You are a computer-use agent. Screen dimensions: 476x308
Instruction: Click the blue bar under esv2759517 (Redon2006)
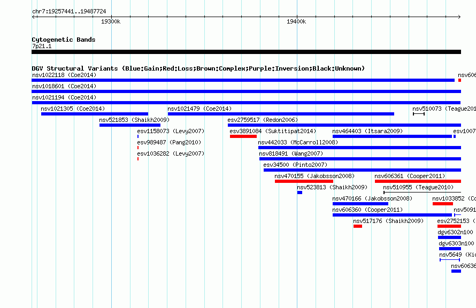pyautogui.click(x=344, y=125)
